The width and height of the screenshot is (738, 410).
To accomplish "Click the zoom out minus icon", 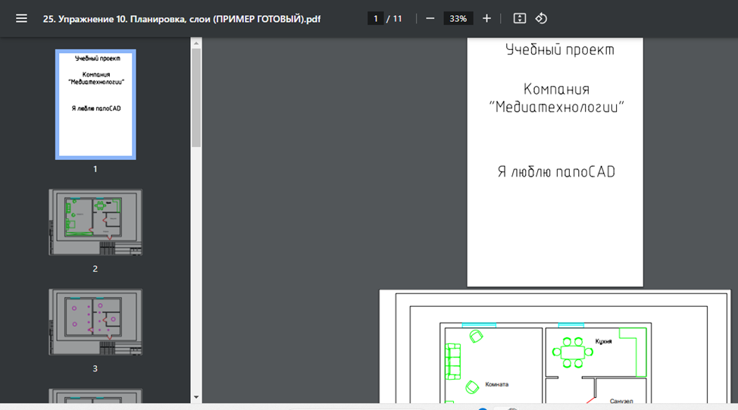I will [430, 18].
